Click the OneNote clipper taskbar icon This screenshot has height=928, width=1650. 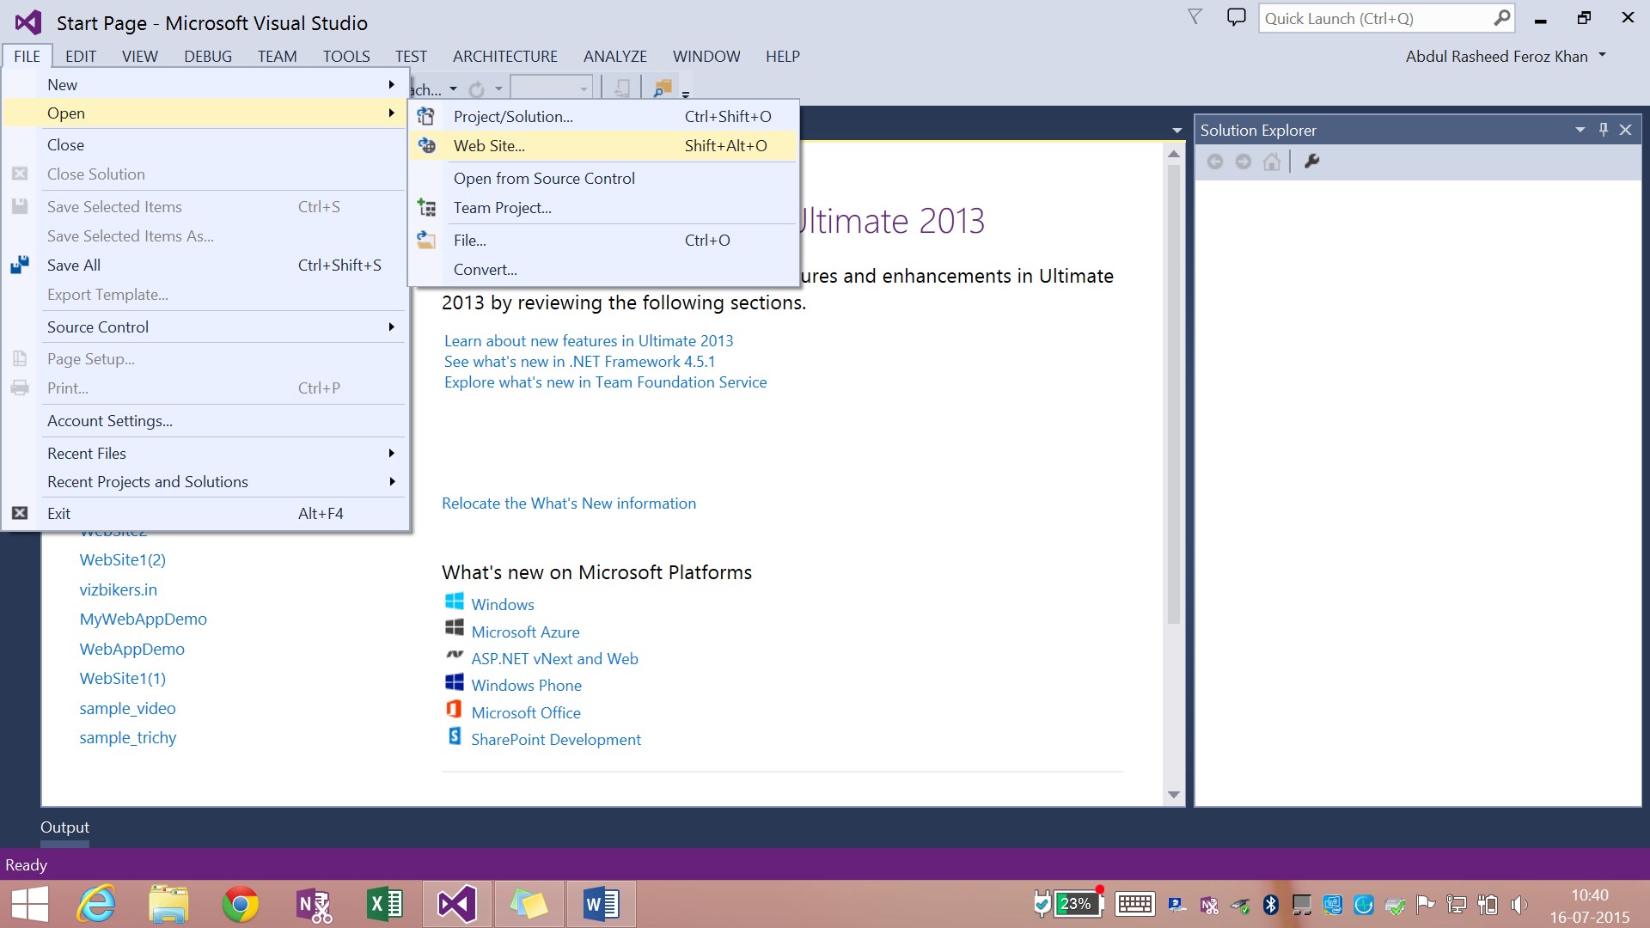click(x=313, y=904)
